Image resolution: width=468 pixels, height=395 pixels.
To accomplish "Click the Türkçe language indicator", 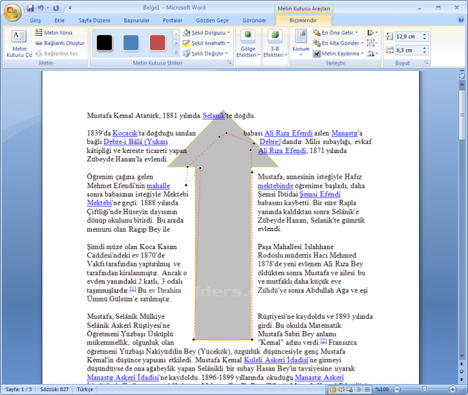I will [85, 389].
